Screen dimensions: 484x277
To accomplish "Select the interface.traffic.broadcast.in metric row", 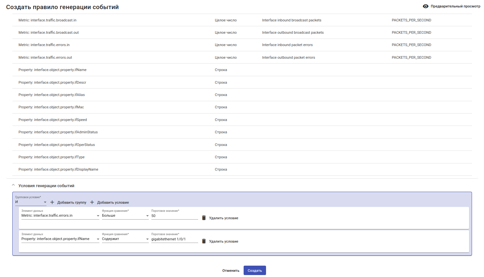I will click(x=47, y=20).
